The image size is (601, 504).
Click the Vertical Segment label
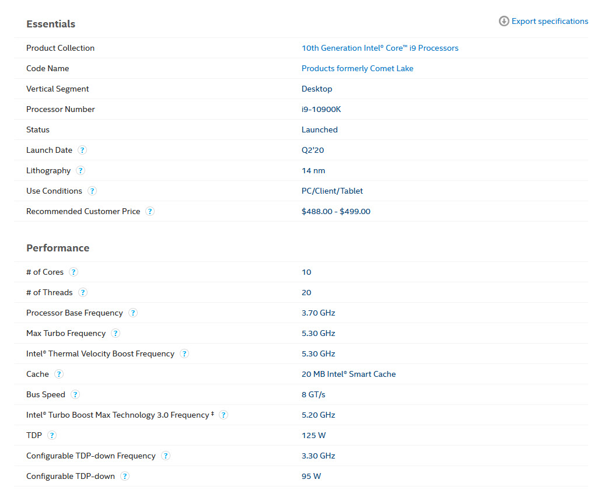57,89
